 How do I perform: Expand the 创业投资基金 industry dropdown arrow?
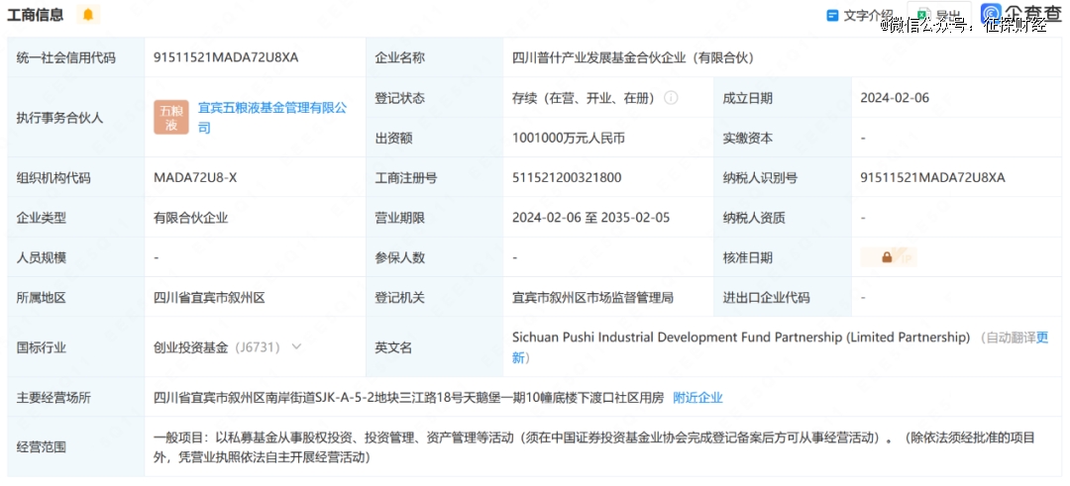pos(296,346)
